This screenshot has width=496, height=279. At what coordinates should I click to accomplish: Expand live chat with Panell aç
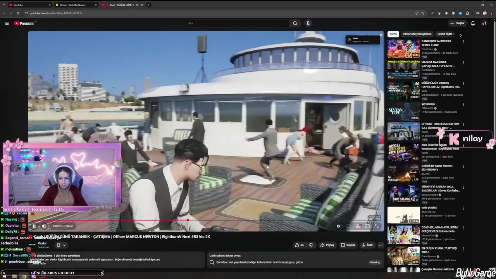375,262
